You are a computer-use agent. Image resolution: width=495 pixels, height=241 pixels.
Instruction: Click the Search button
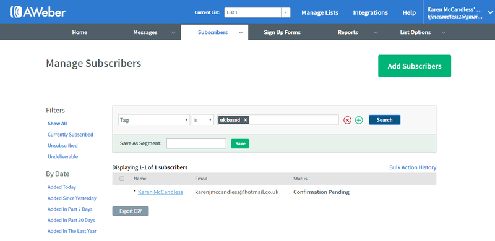pyautogui.click(x=384, y=120)
